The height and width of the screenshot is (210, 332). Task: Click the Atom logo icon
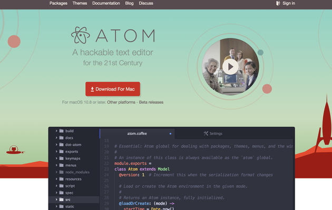pos(81,35)
